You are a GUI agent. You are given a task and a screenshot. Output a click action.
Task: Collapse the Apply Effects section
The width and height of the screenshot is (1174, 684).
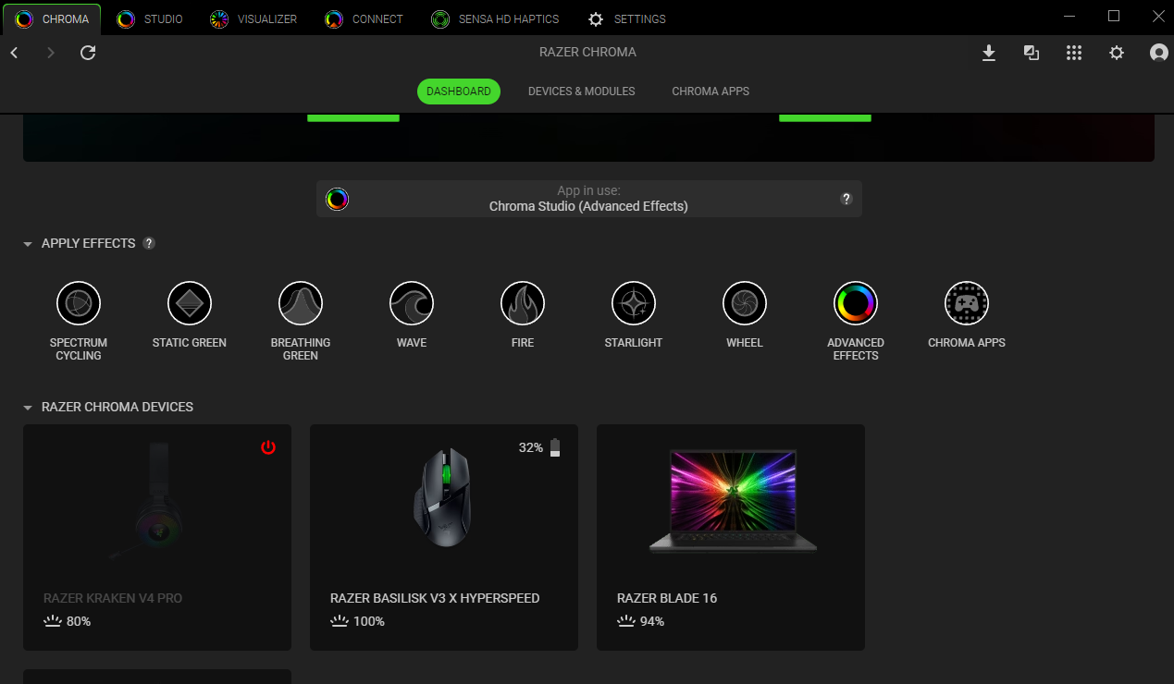[28, 244]
